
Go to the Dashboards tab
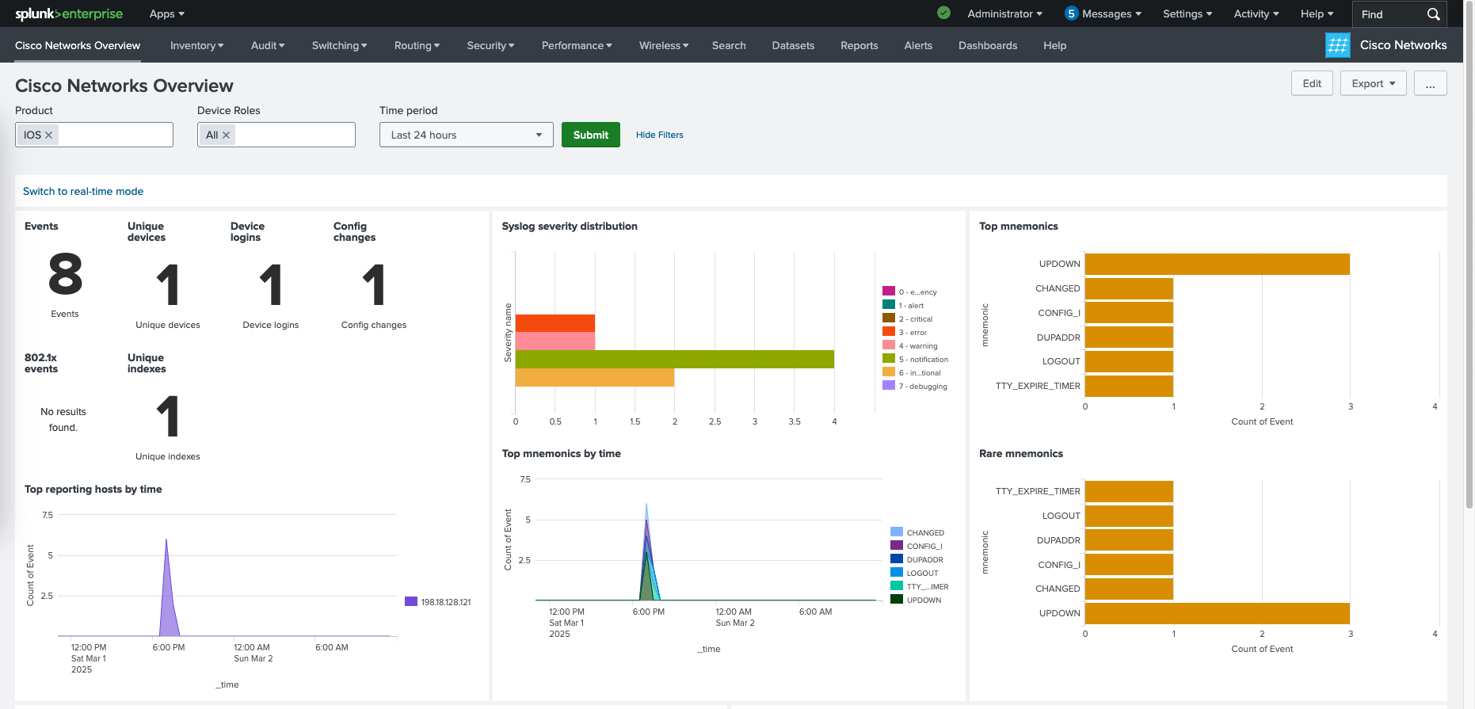click(x=987, y=46)
